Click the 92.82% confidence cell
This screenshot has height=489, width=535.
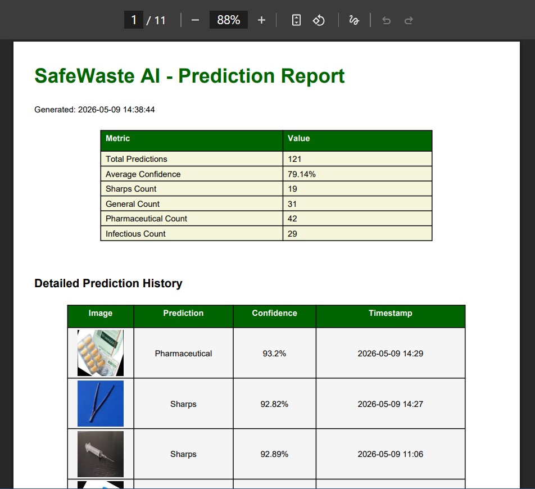click(x=275, y=404)
